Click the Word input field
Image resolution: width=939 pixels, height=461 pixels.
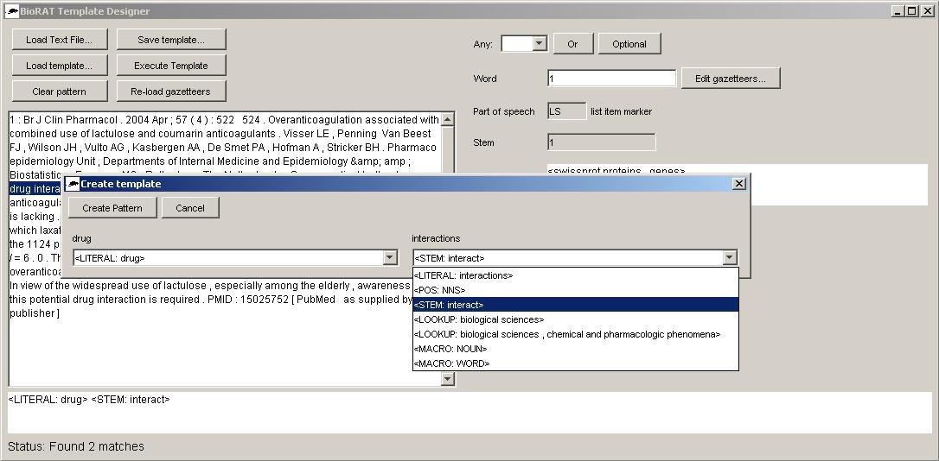611,79
